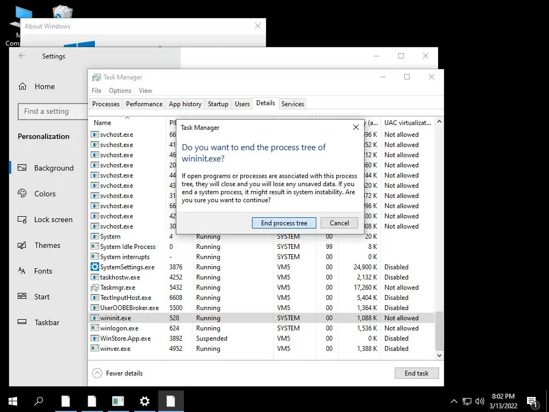Switch to the Processes tab
The width and height of the screenshot is (549, 412).
(106, 104)
